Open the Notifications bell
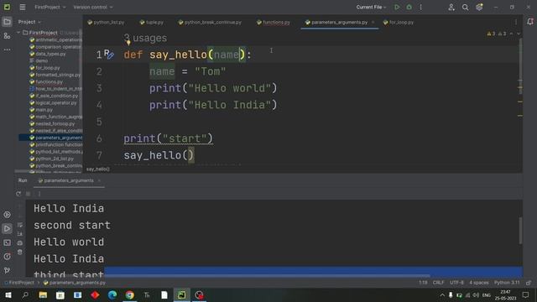Screen dimensions: 537x302 [x=530, y=22]
